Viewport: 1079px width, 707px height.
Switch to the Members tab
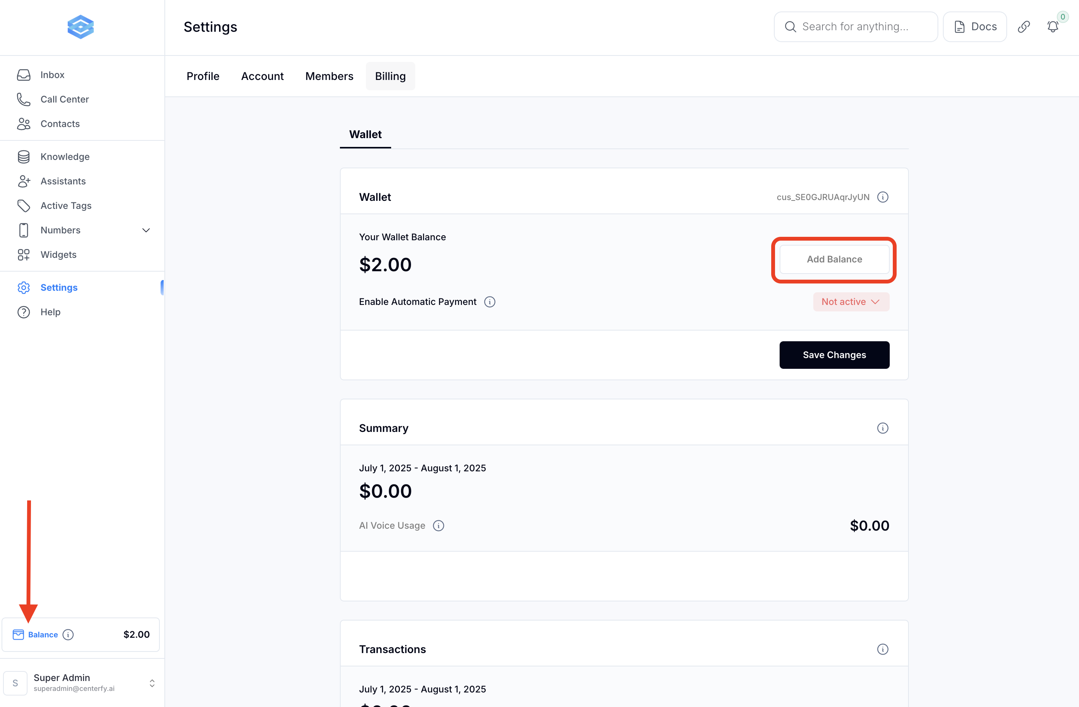click(329, 76)
